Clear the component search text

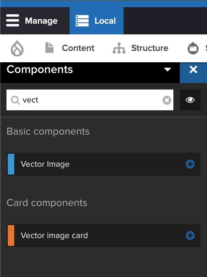coord(167,100)
